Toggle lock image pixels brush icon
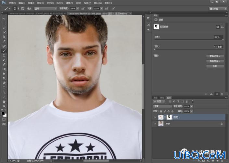 tap(165, 111)
